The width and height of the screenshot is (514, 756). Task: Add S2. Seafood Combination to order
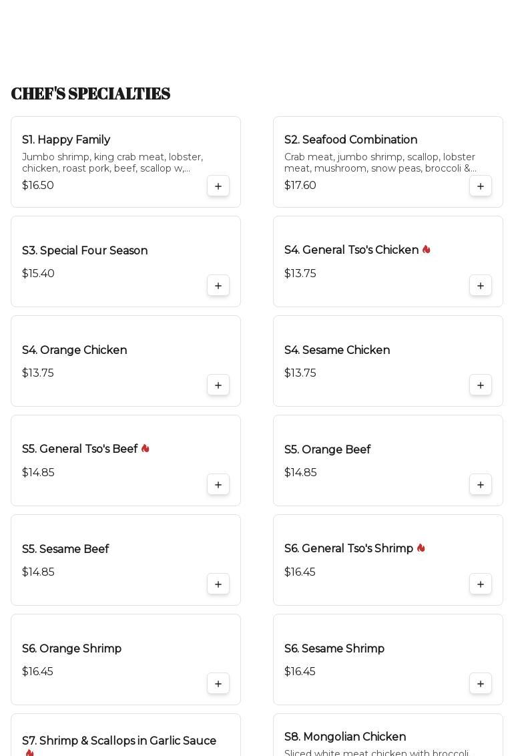481,186
